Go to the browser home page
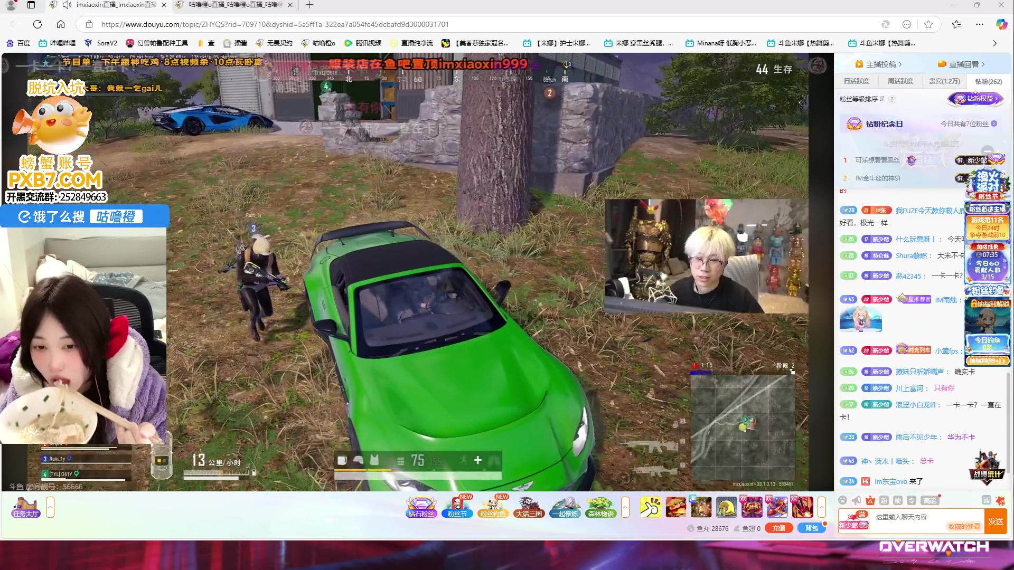 pyautogui.click(x=61, y=24)
